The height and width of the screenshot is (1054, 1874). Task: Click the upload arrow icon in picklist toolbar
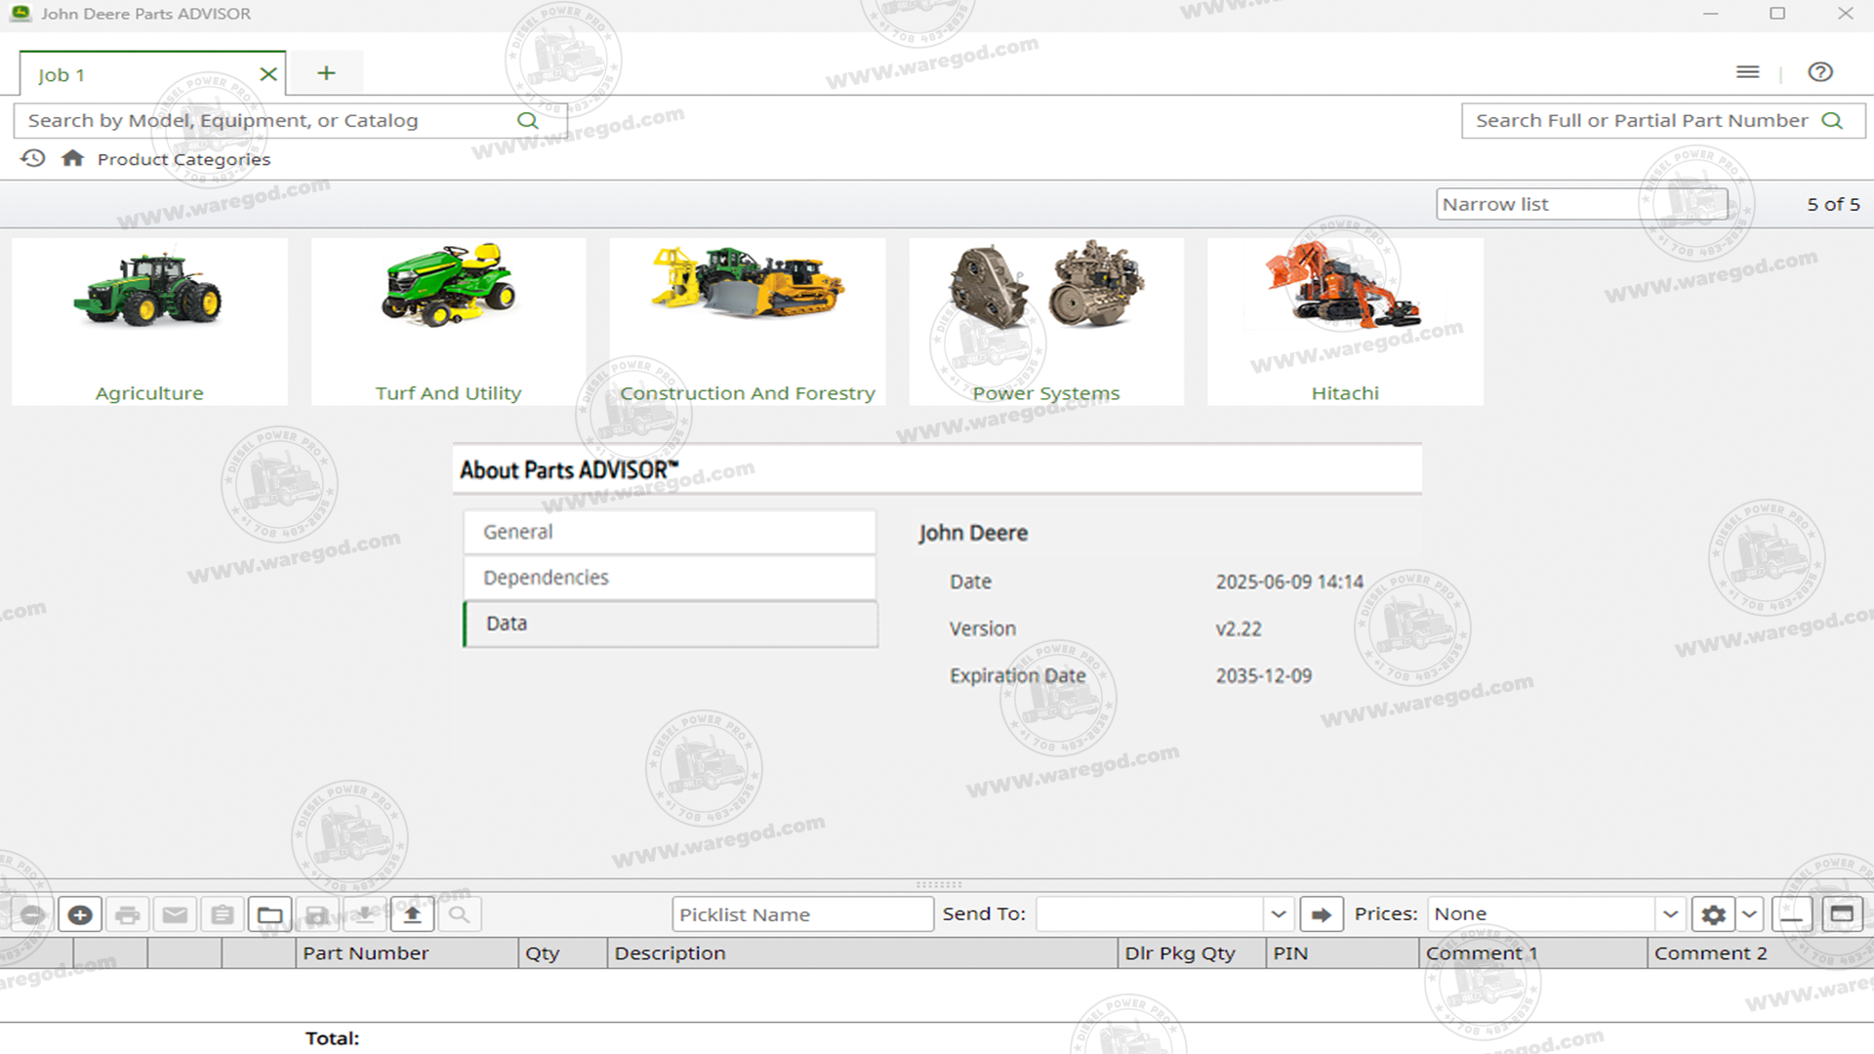(x=412, y=914)
